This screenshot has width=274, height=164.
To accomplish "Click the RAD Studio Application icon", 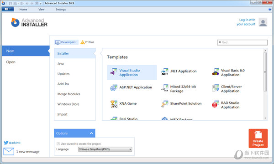I will coord(215,104).
